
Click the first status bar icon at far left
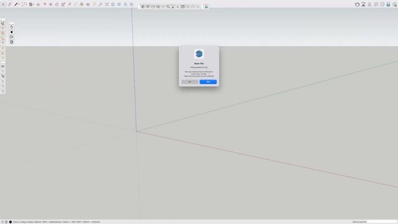[2, 222]
